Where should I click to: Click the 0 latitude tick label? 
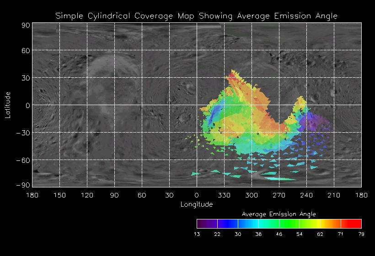pyautogui.click(x=27, y=105)
